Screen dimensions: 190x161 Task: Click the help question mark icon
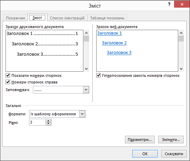tap(169, 5)
